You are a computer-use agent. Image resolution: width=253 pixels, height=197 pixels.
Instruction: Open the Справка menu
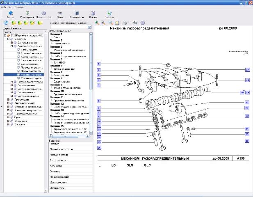[19, 7]
